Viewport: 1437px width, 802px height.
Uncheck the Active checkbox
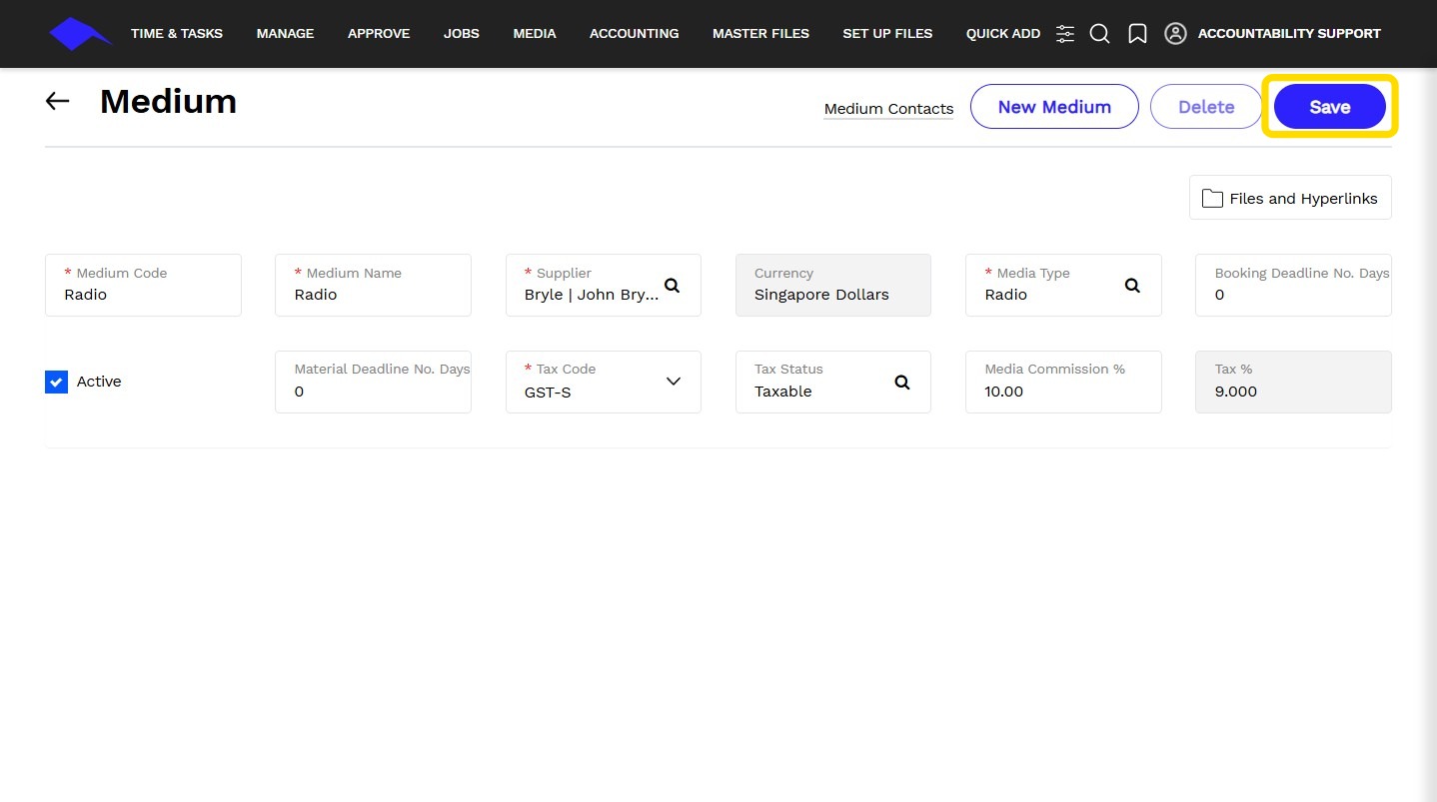[x=56, y=382]
